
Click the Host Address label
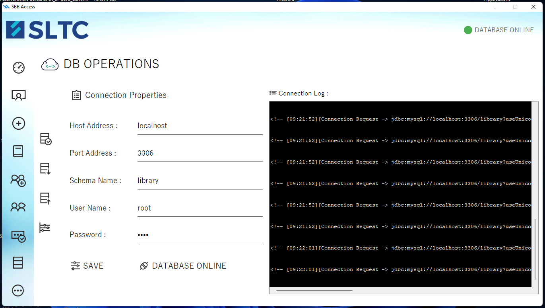click(x=93, y=126)
